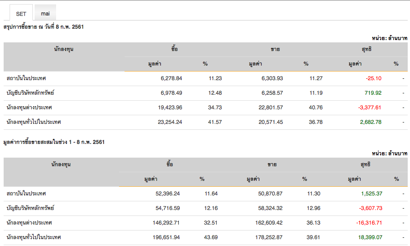Click the heading dated 8 ก.พ. 2561

click(43, 27)
